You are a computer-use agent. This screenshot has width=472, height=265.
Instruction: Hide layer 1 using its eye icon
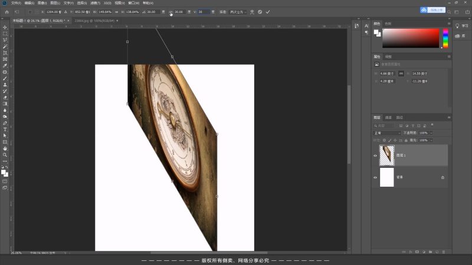(376, 155)
